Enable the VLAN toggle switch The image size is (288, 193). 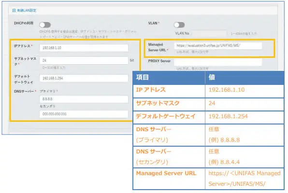(179, 25)
